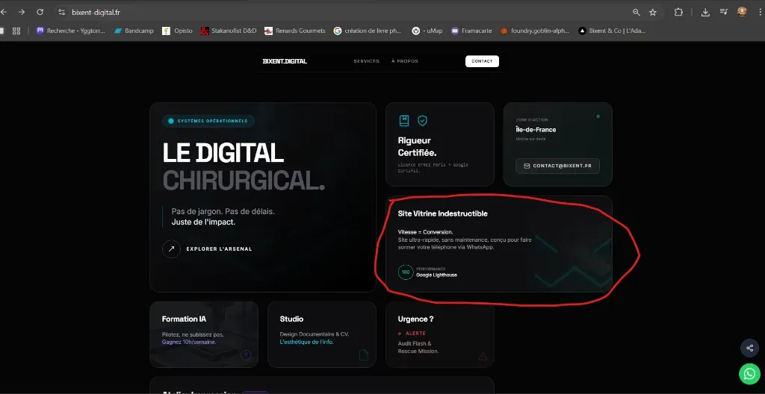Image resolution: width=765 pixels, height=394 pixels.
Task: Select the 'Vitesse = Conversion.' text
Action: pos(425,232)
